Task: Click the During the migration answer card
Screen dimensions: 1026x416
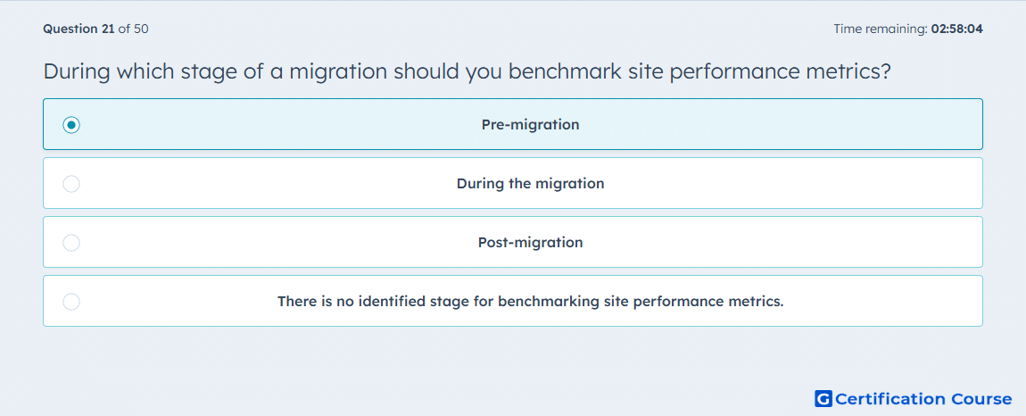Action: (x=513, y=183)
